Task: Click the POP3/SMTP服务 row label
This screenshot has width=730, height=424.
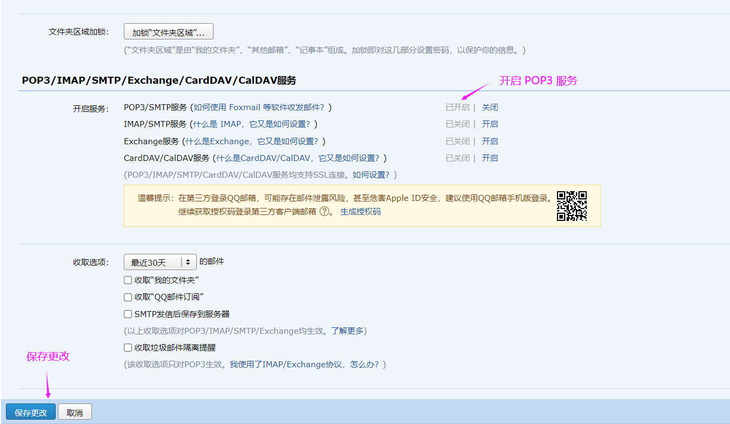Action: pos(155,107)
